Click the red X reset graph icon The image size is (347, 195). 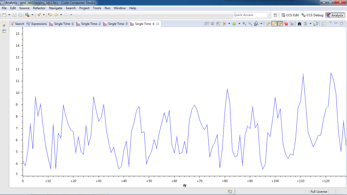286,24
